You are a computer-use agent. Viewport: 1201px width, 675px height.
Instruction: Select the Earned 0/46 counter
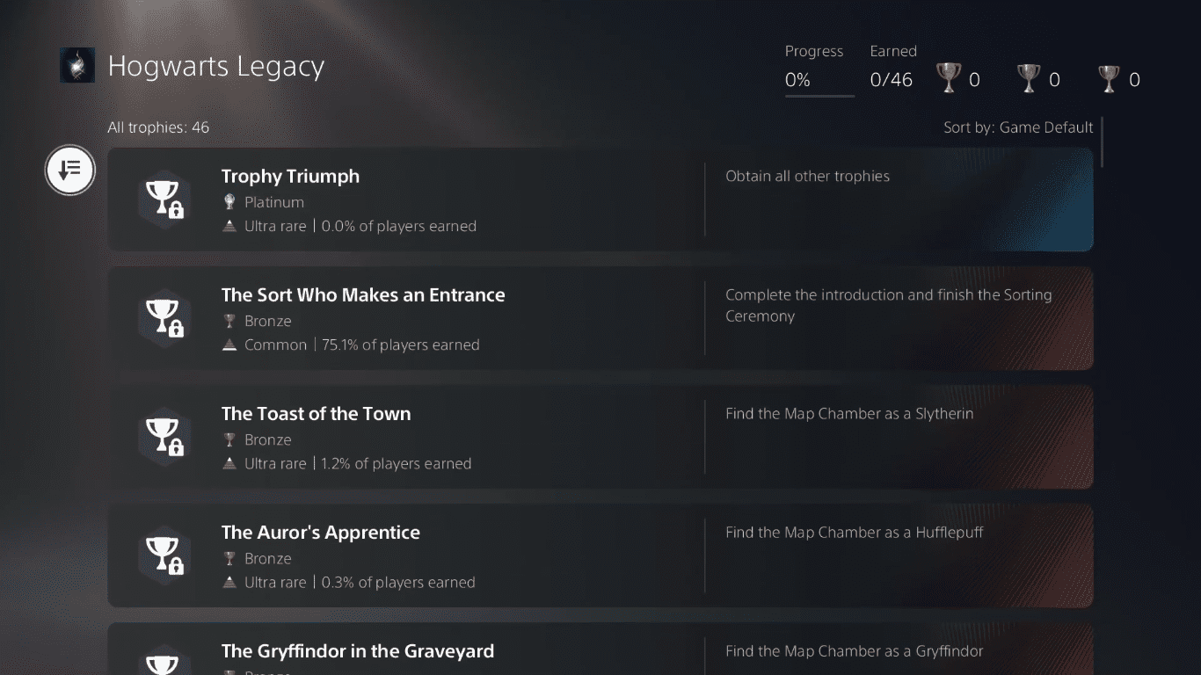(x=892, y=78)
